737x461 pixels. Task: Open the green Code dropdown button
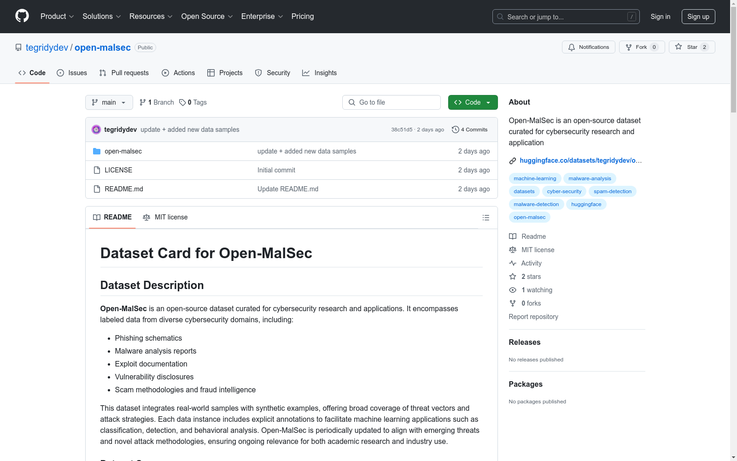coord(473,102)
